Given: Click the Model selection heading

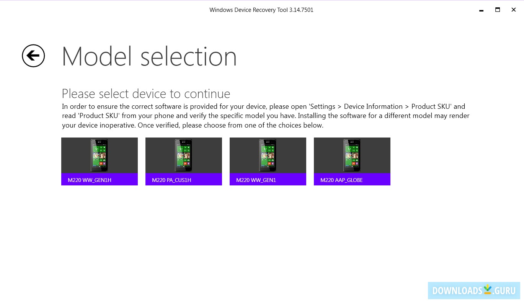Looking at the screenshot, I should tap(149, 56).
